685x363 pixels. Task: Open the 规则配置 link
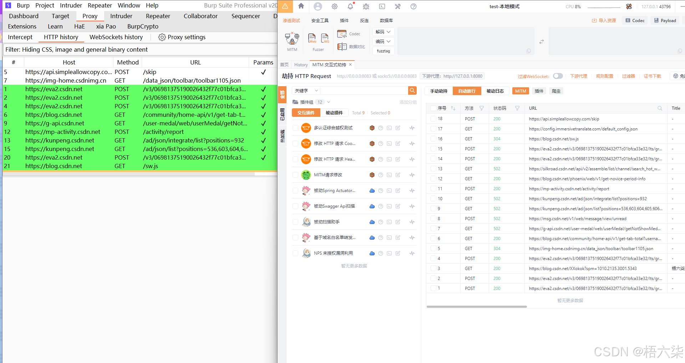tap(605, 76)
